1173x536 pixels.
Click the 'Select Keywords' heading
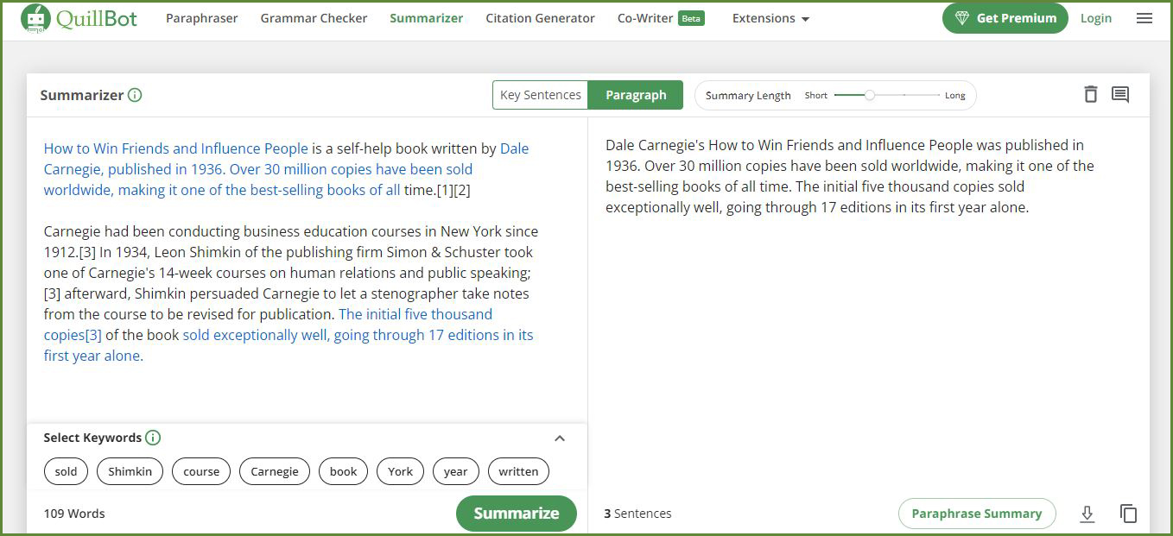coord(92,438)
